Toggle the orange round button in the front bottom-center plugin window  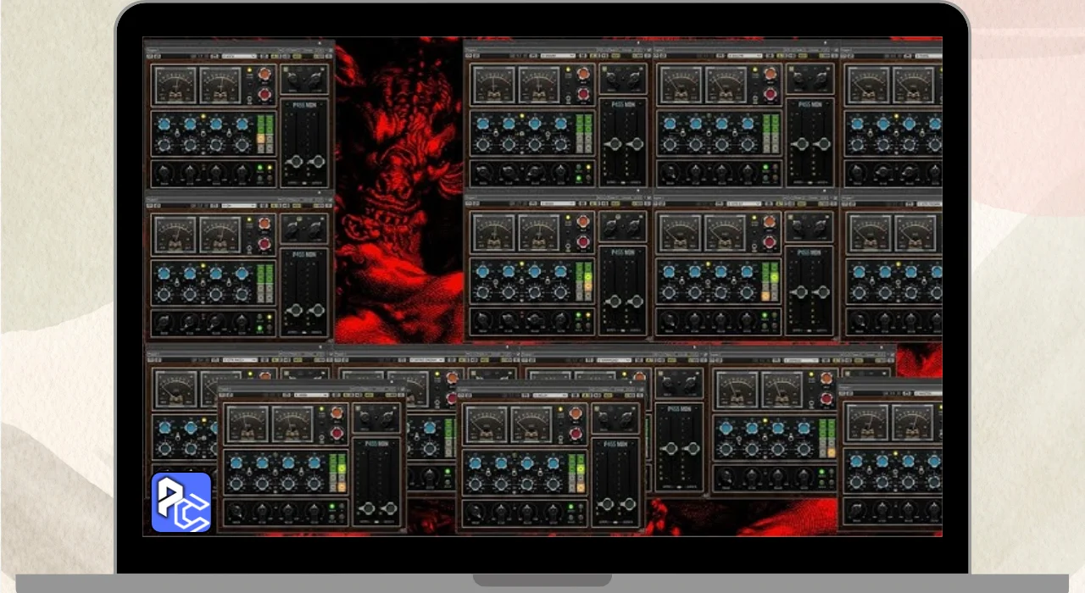pos(576,413)
